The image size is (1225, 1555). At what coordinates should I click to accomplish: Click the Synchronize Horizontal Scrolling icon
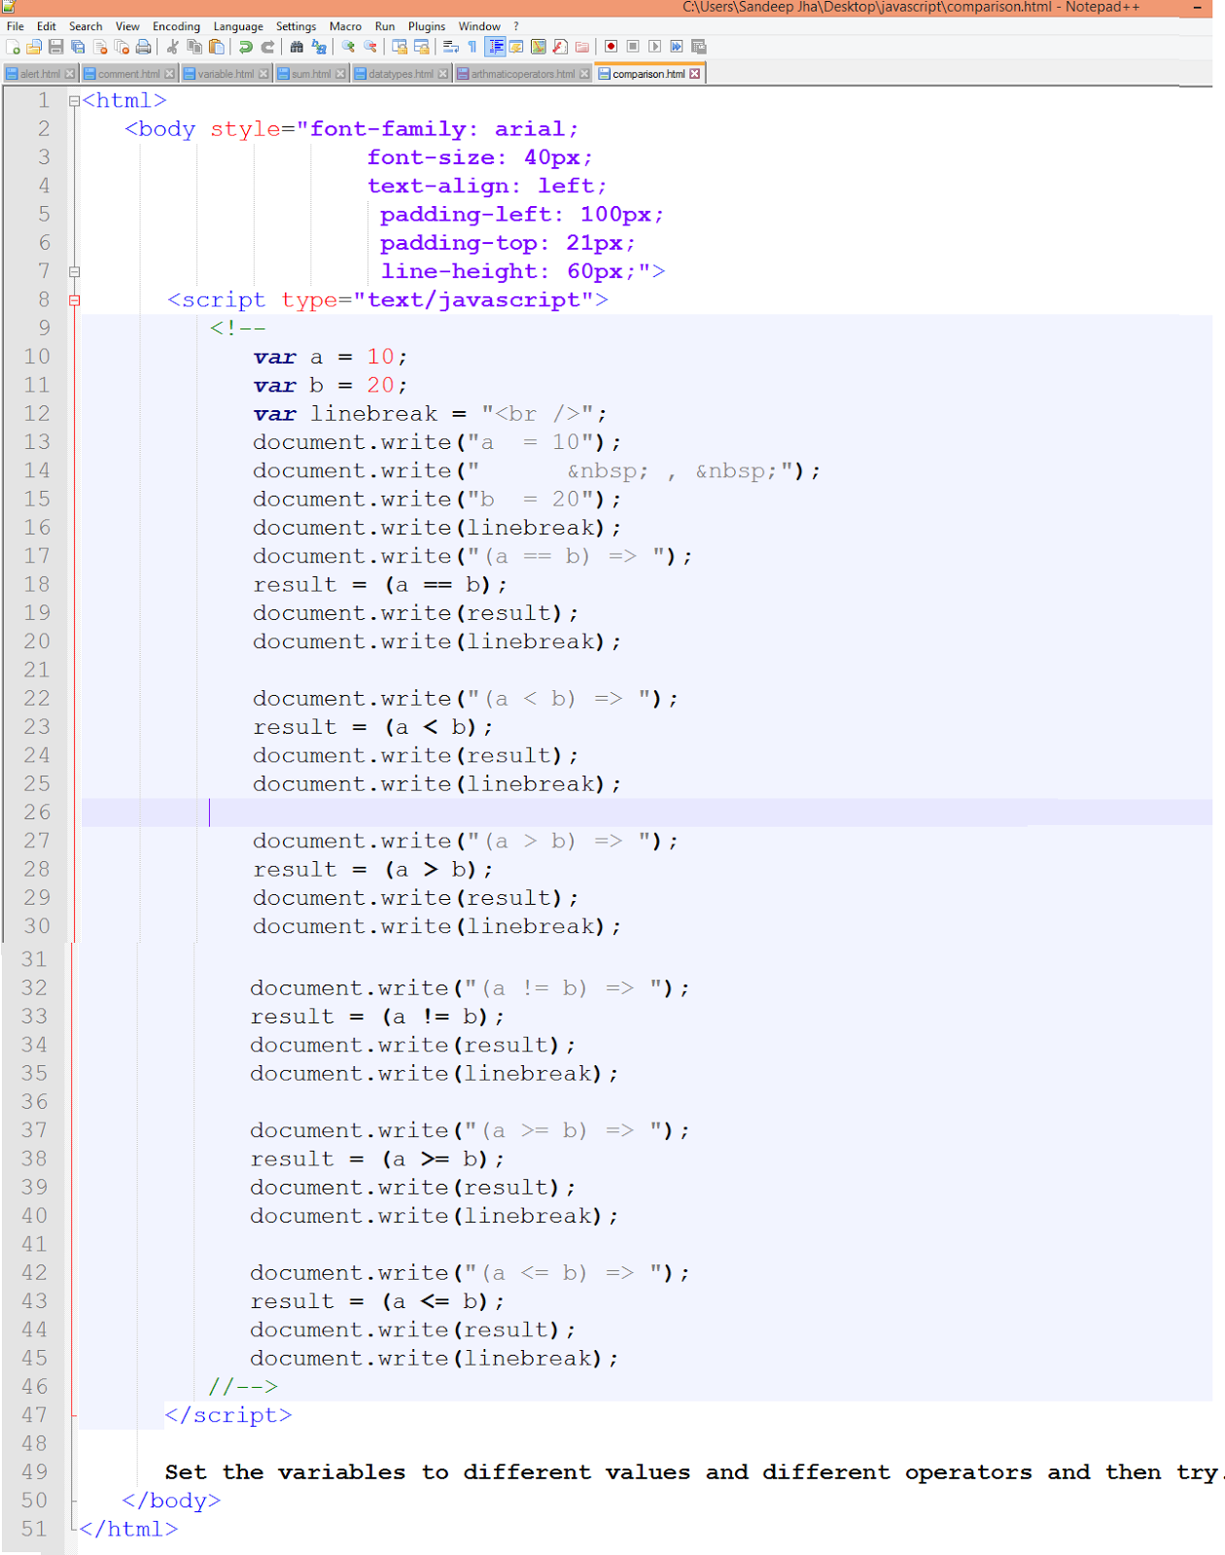click(422, 47)
